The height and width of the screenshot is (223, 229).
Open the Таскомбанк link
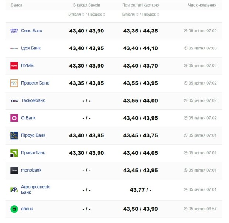33,100
